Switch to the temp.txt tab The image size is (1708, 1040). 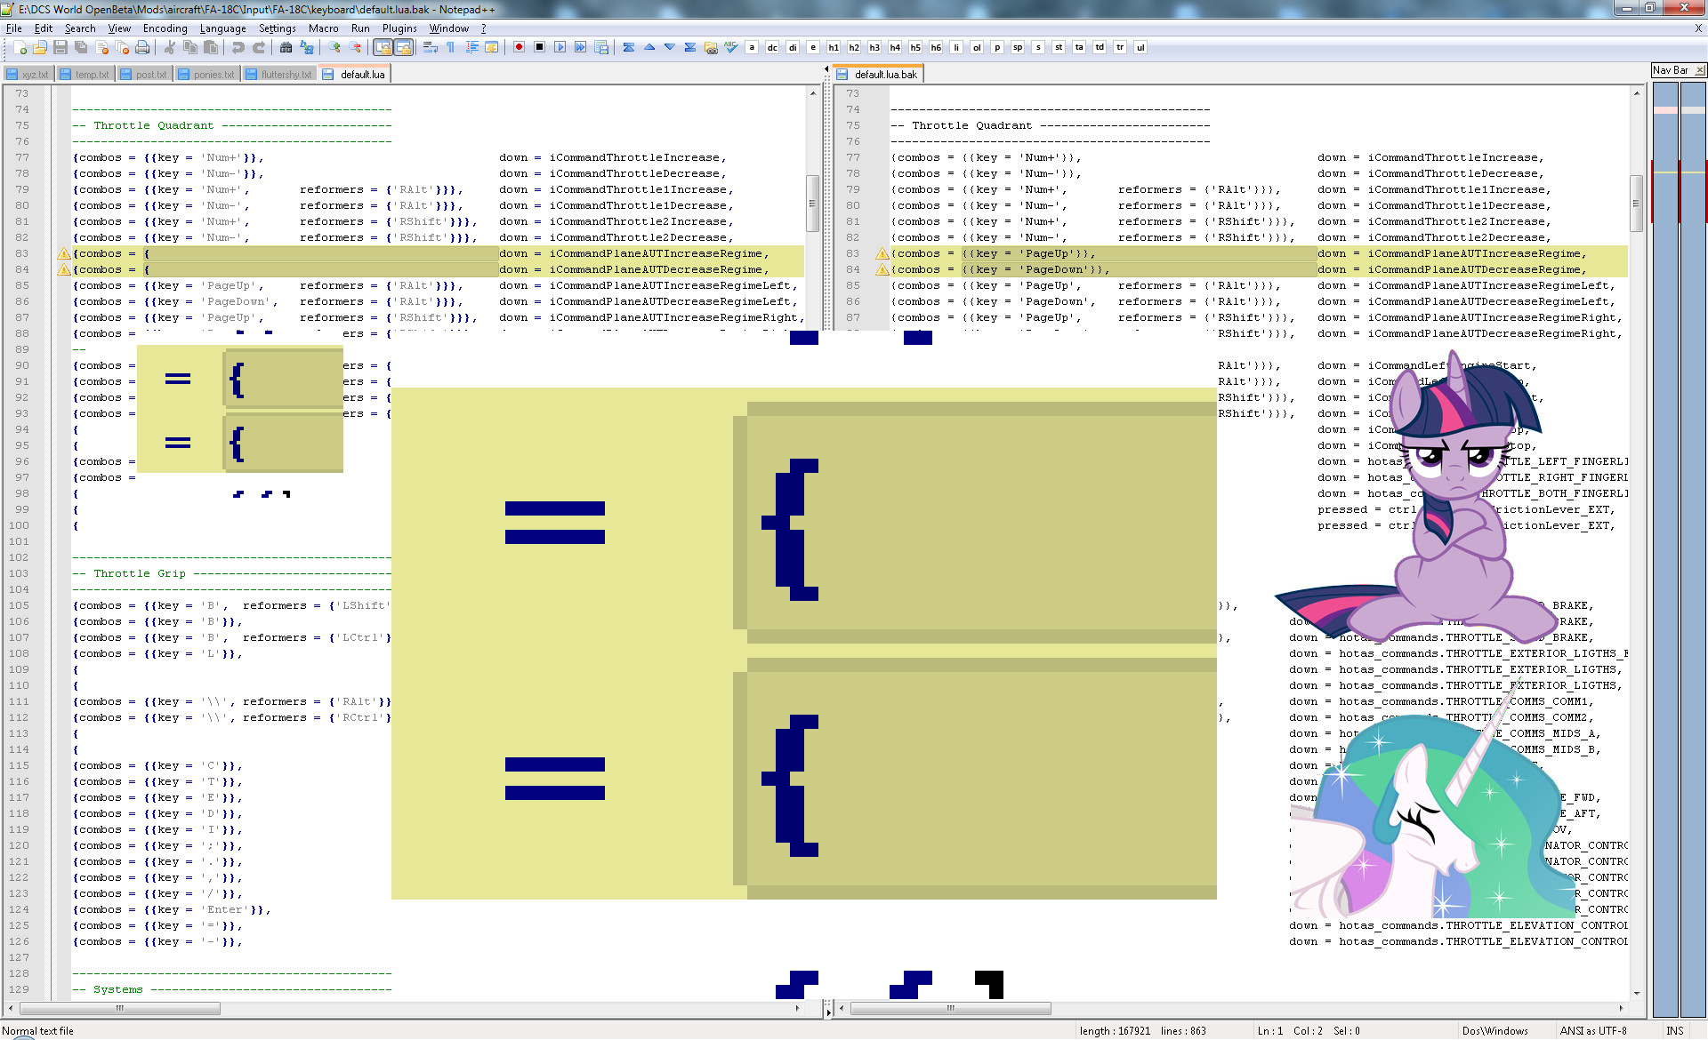[85, 75]
